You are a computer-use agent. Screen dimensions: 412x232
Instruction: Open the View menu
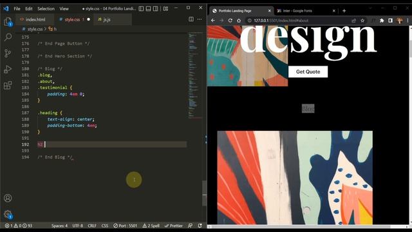pos(64,8)
